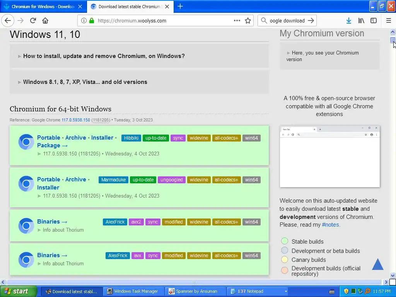Click the Windows start button
This screenshot has width=396, height=297.
[x=18, y=292]
